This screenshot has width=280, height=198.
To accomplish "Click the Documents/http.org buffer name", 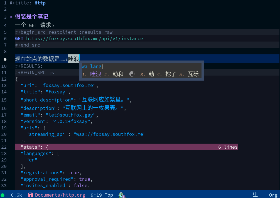I will [x=60, y=195].
